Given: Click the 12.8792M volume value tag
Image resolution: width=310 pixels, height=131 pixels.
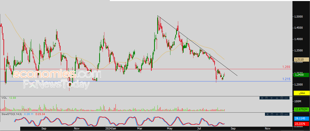Looking at the screenshot, I should pyautogui.click(x=301, y=109).
